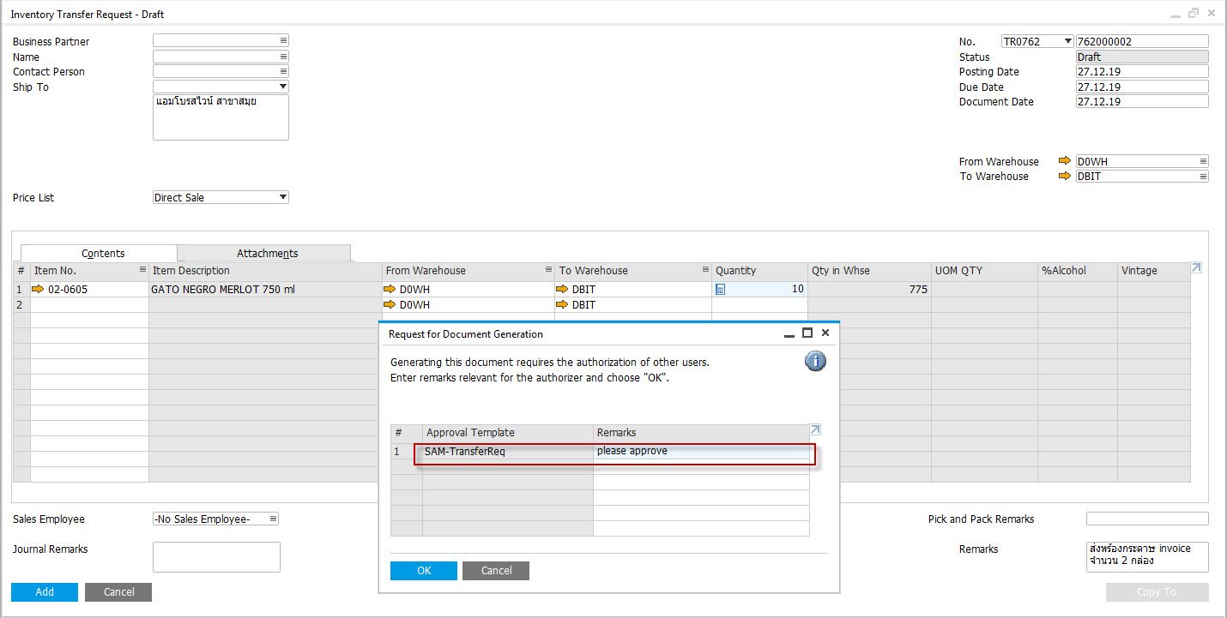1227x618 pixels.
Task: Click the Document Date field
Action: click(x=1142, y=102)
